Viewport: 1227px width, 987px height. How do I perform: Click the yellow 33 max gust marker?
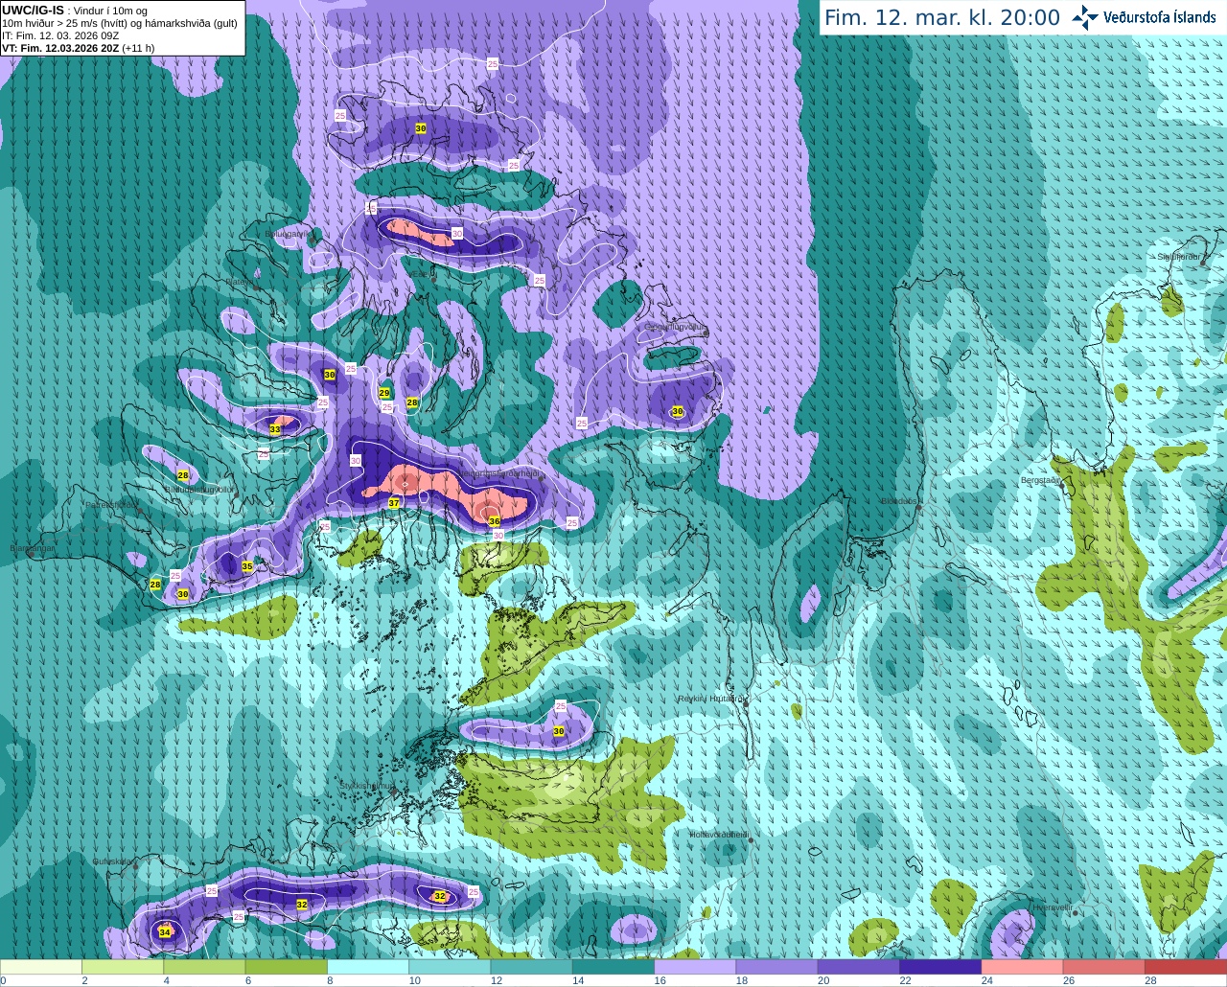(x=275, y=429)
